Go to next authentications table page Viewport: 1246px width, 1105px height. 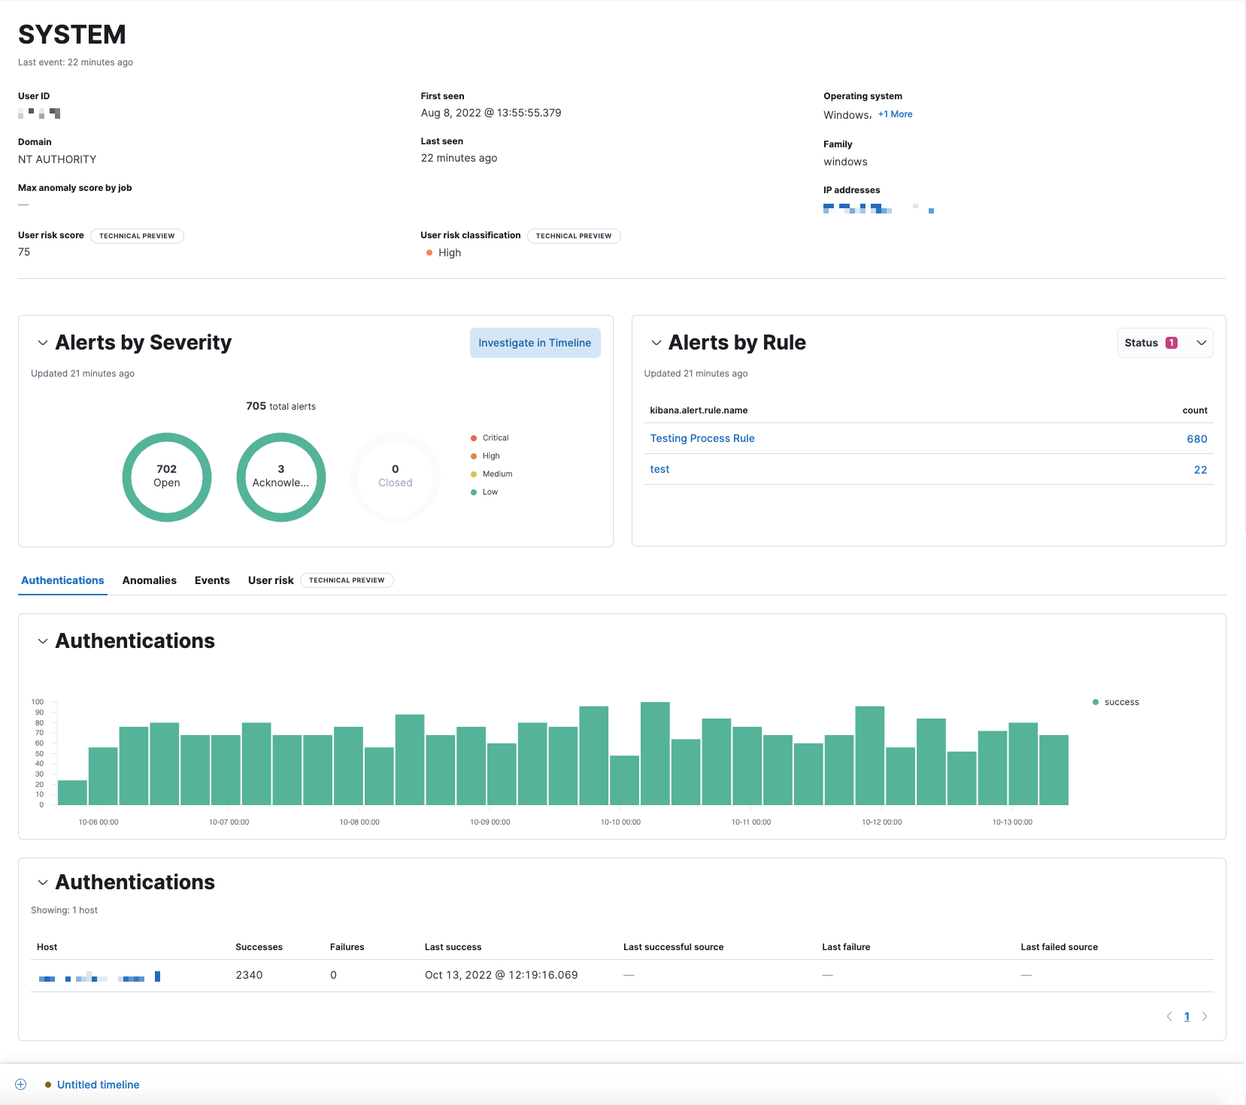tap(1205, 1016)
